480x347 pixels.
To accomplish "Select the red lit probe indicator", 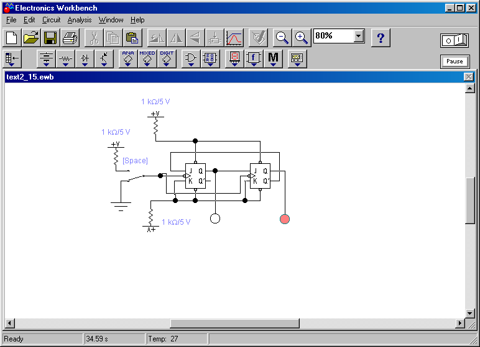I will pyautogui.click(x=285, y=219).
